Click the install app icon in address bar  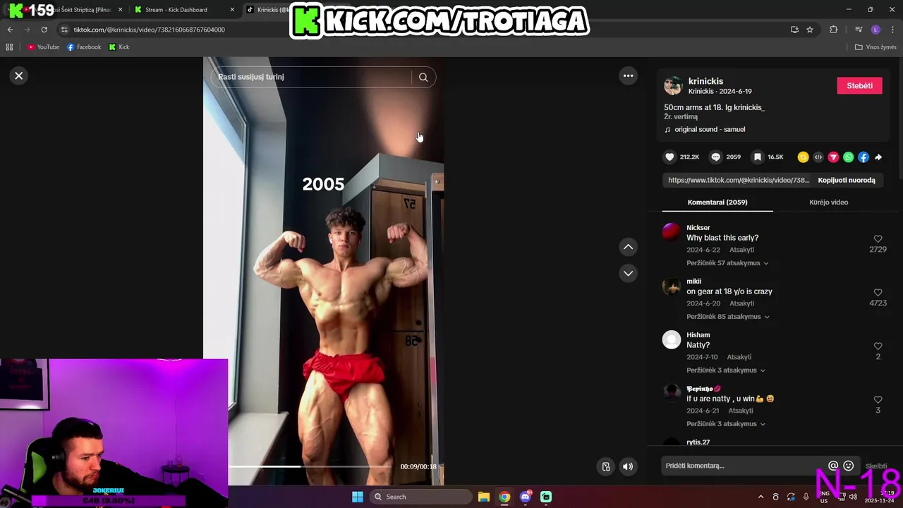(794, 30)
